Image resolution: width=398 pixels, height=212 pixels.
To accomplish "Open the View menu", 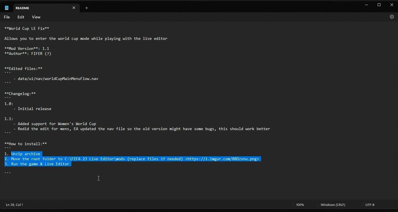I will click(36, 17).
